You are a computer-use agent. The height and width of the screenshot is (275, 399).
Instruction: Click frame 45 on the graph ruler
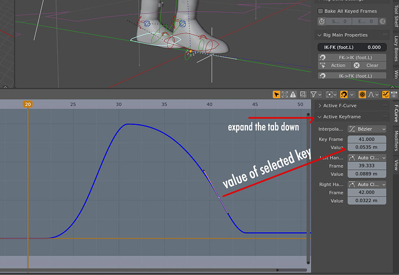click(255, 105)
